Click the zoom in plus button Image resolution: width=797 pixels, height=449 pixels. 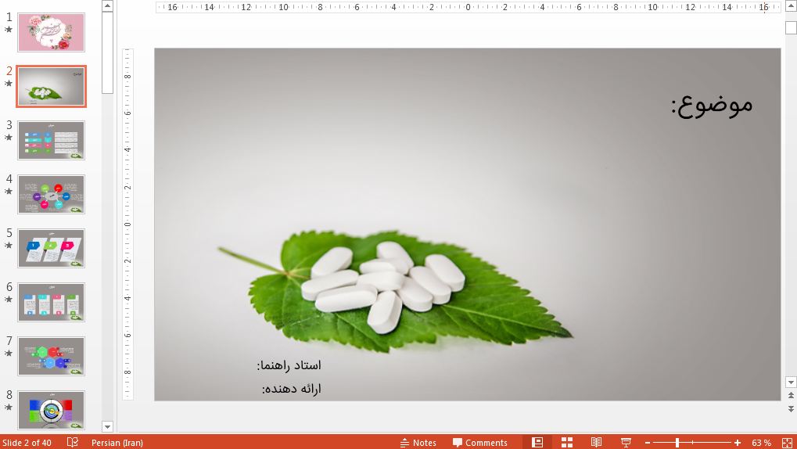click(x=738, y=443)
